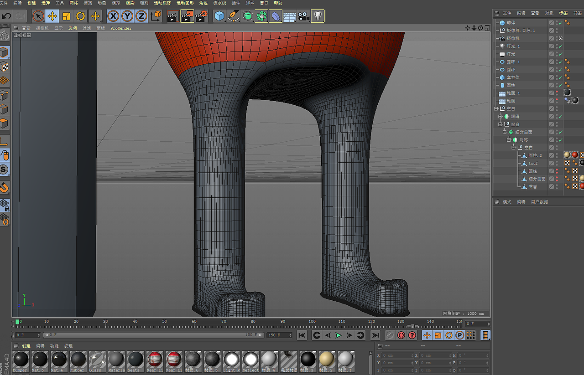Activate the Rotate tool
Image resolution: width=584 pixels, height=375 pixels.
click(80, 16)
